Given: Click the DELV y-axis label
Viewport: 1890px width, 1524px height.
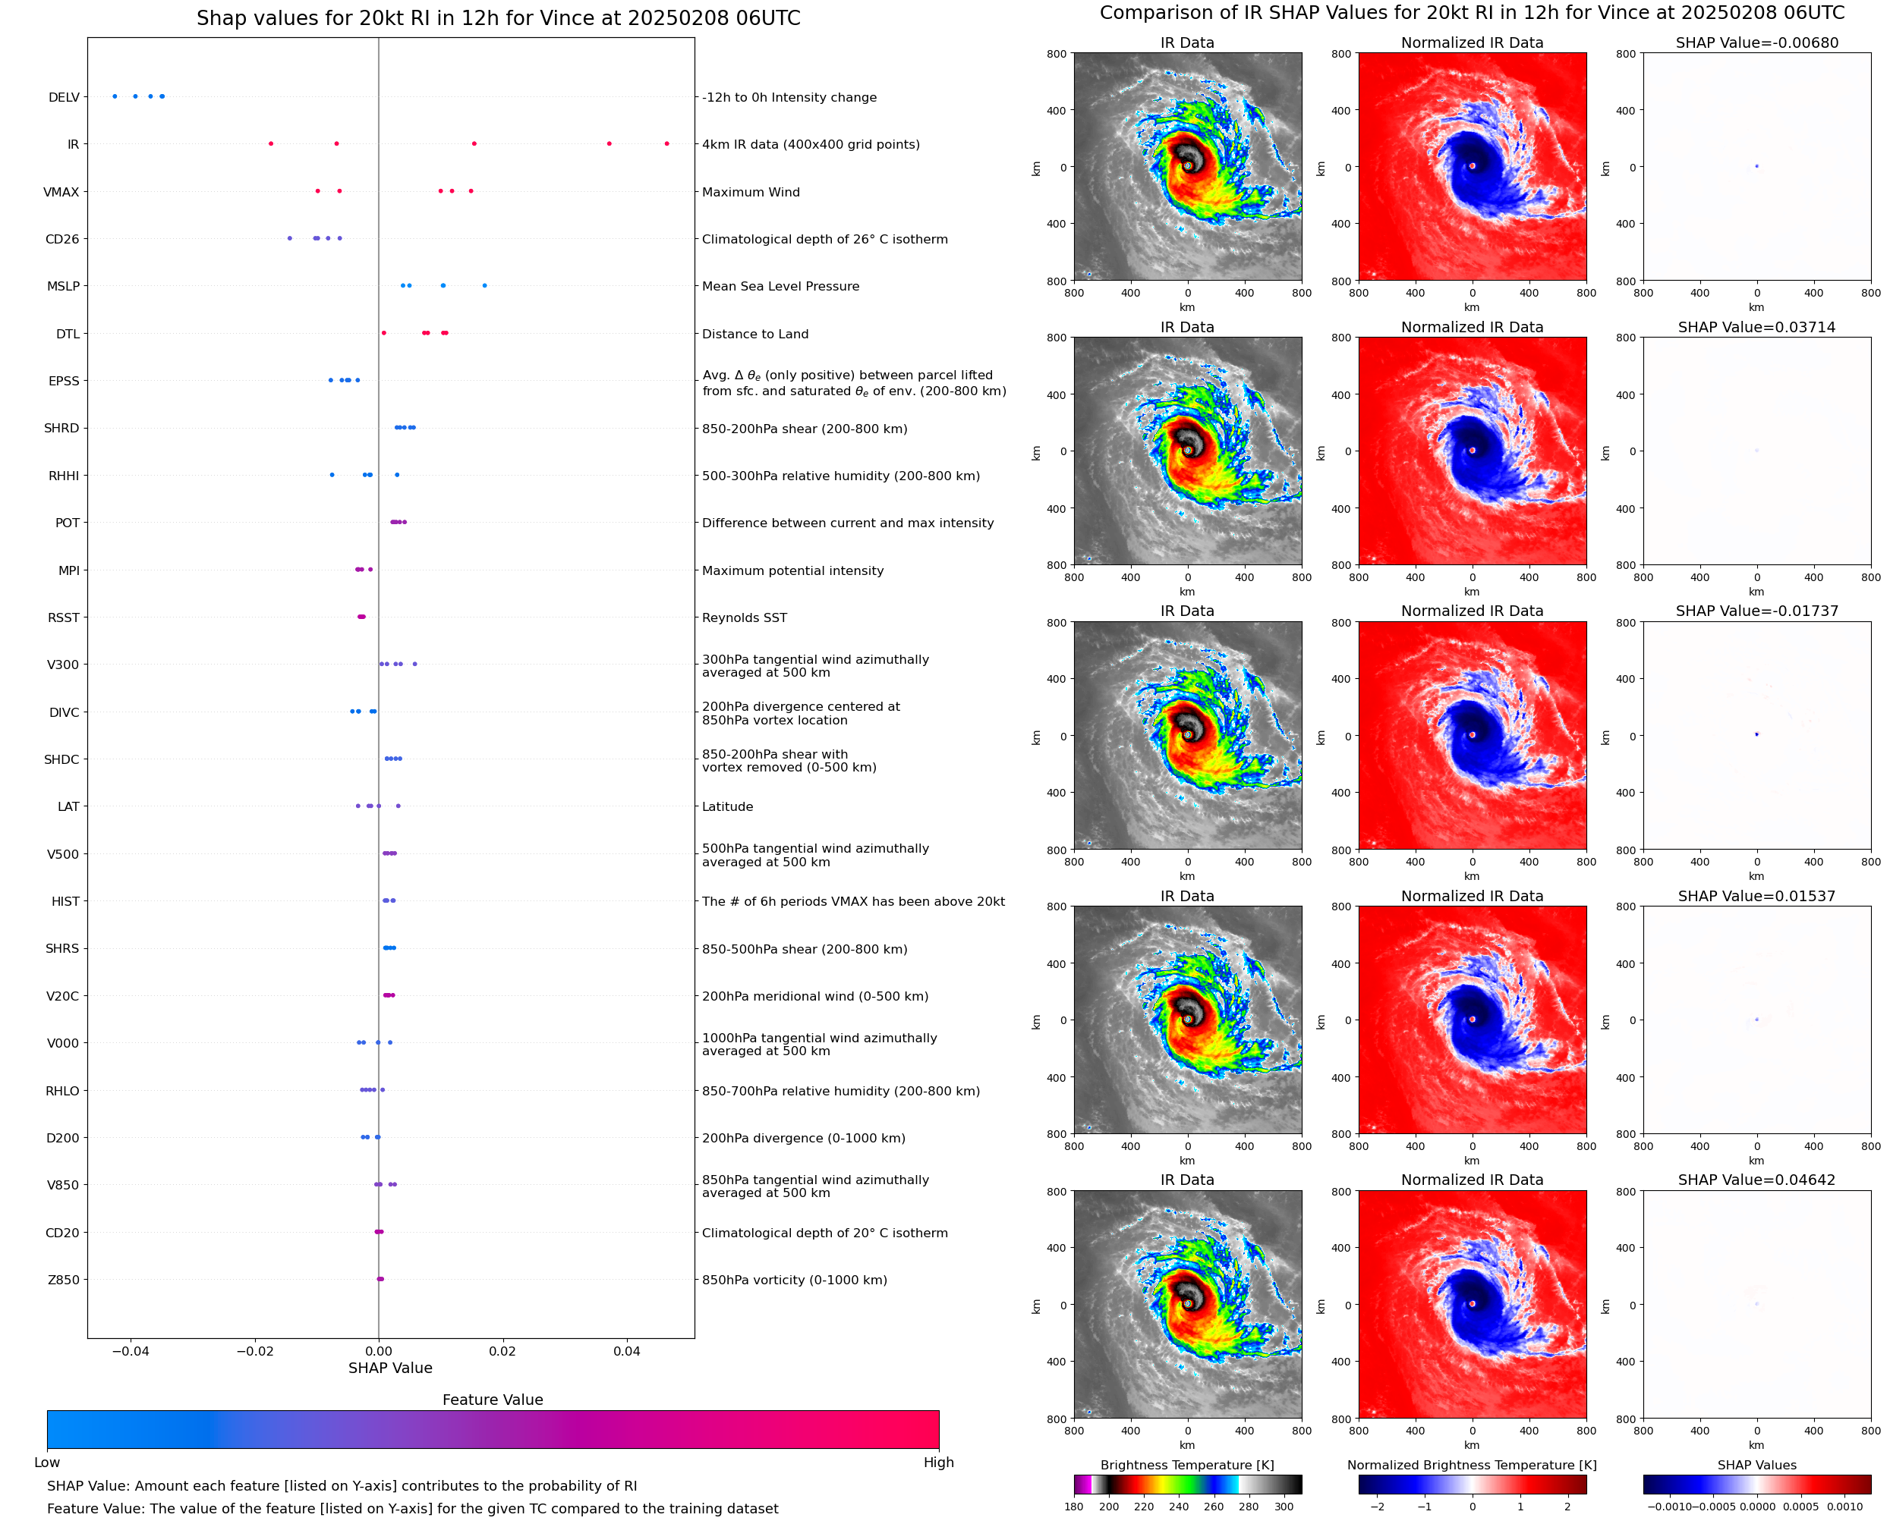Looking at the screenshot, I should click(x=64, y=97).
